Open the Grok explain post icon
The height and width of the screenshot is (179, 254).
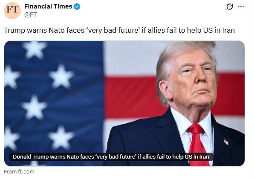pyautogui.click(x=230, y=7)
